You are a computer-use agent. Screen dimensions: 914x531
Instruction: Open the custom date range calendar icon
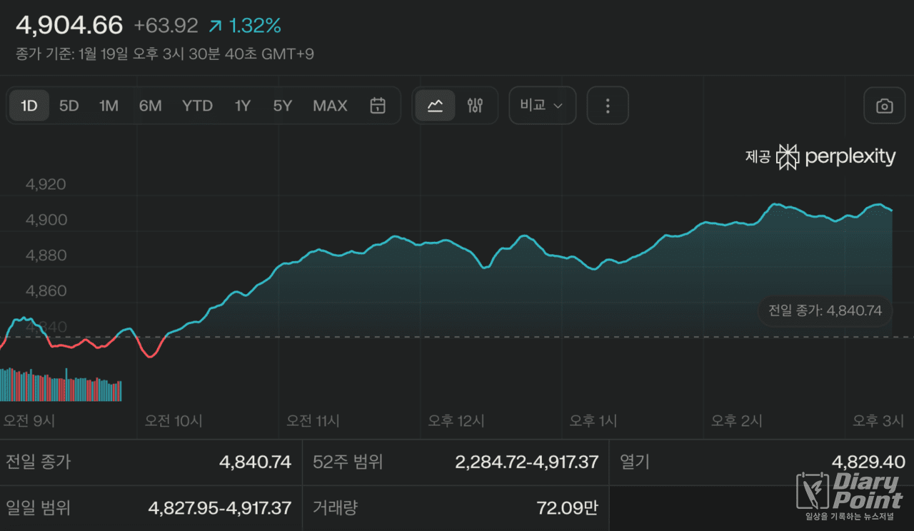[x=378, y=106]
